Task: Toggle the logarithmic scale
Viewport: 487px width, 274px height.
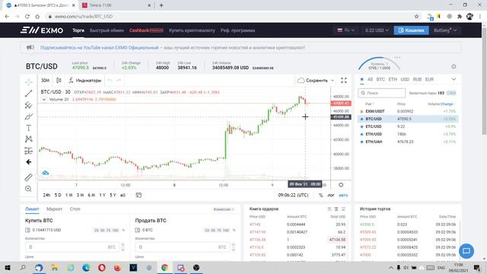Action: [331, 195]
